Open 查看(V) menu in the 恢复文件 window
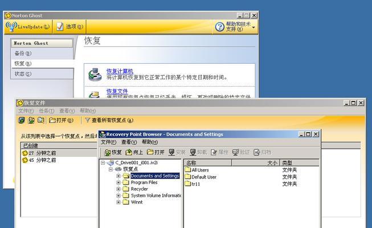Screen dimensions: 372x228 click(x=67, y=111)
